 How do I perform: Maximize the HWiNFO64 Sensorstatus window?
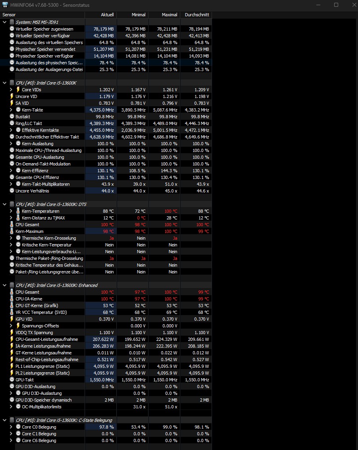(336, 5)
